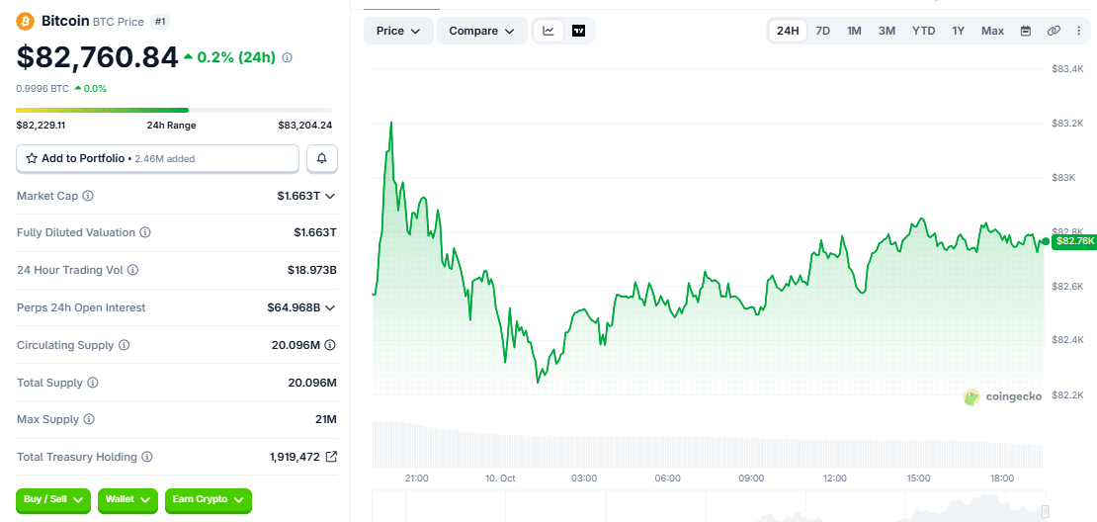Image resolution: width=1097 pixels, height=522 pixels.
Task: Show Market Cap info tooltip icon
Action: [88, 196]
